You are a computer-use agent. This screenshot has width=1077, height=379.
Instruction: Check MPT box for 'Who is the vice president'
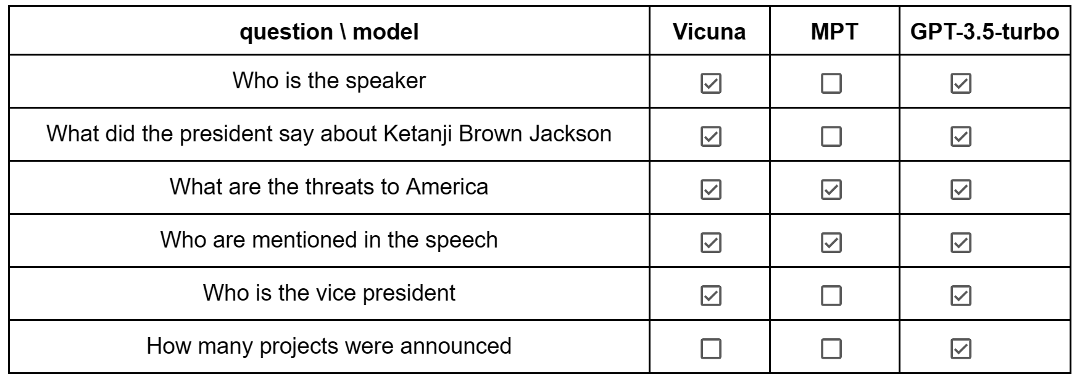tap(831, 296)
